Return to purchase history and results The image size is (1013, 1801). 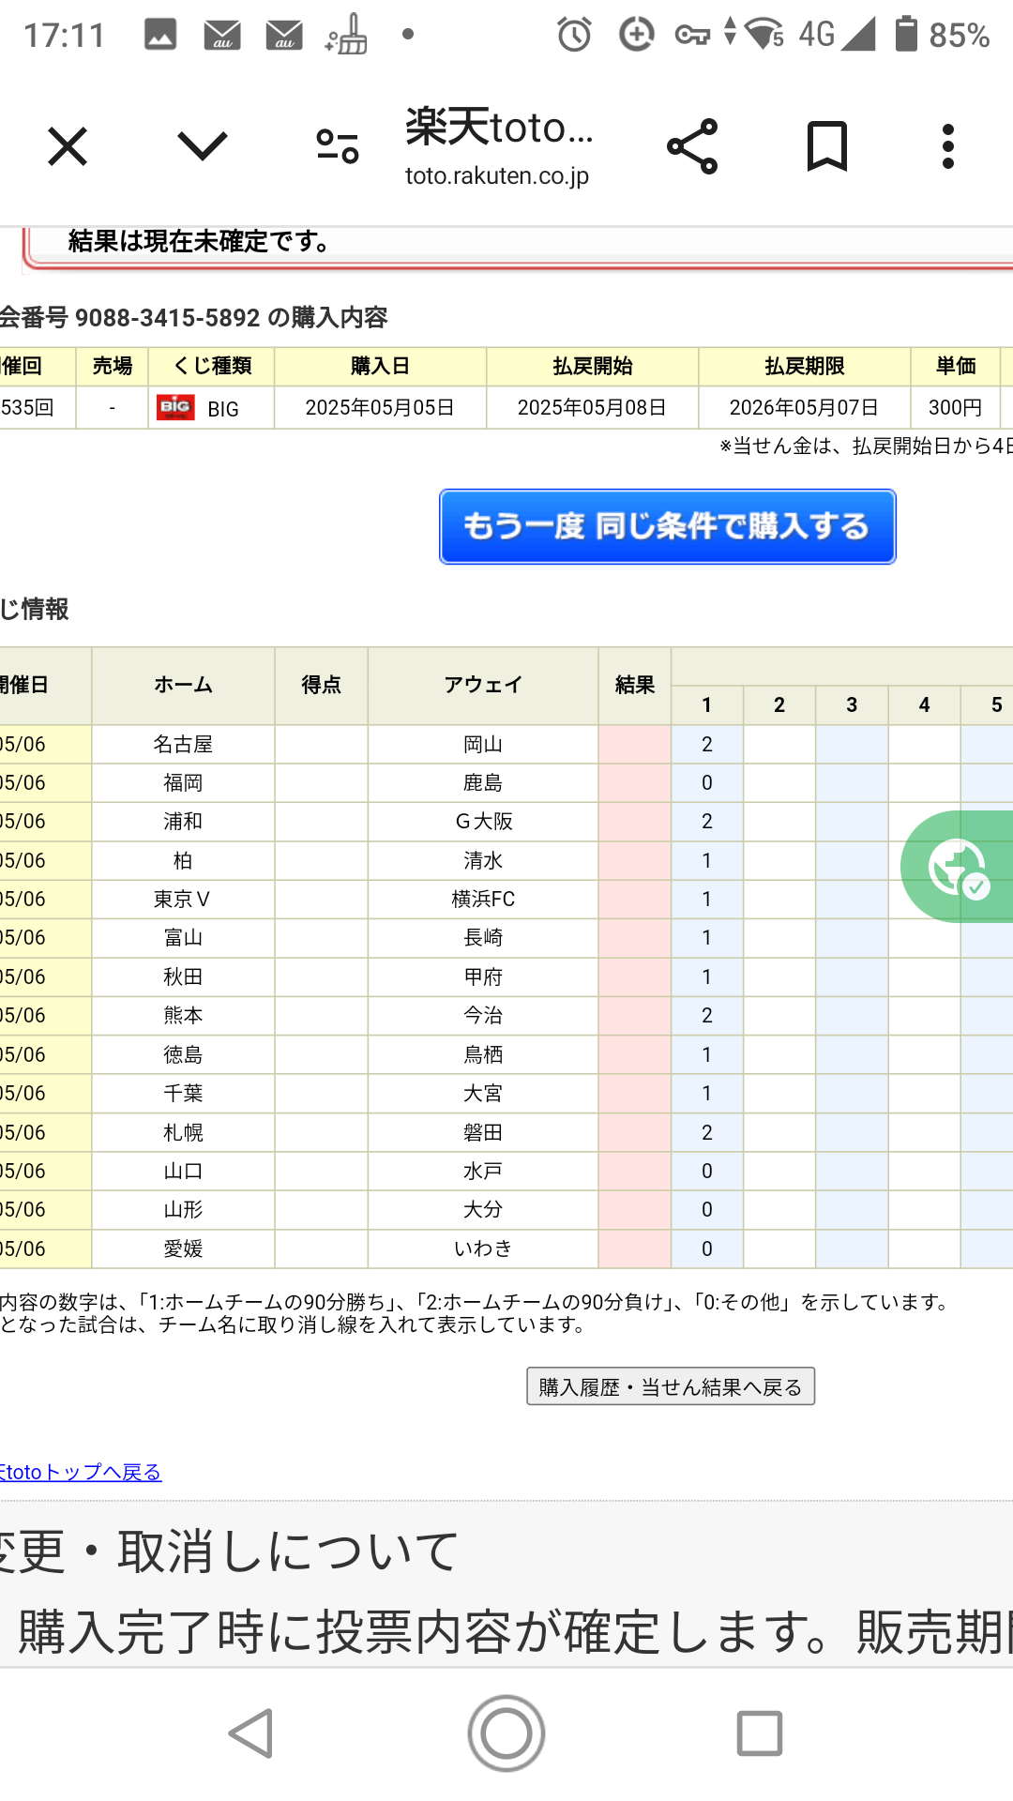point(671,1386)
